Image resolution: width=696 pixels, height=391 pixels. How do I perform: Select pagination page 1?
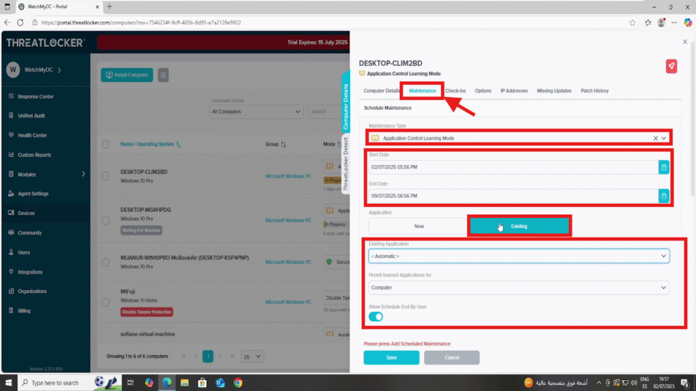pos(208,356)
